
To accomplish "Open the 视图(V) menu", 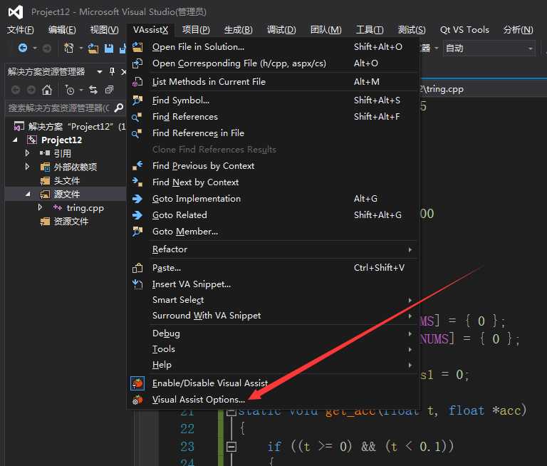I will point(104,30).
